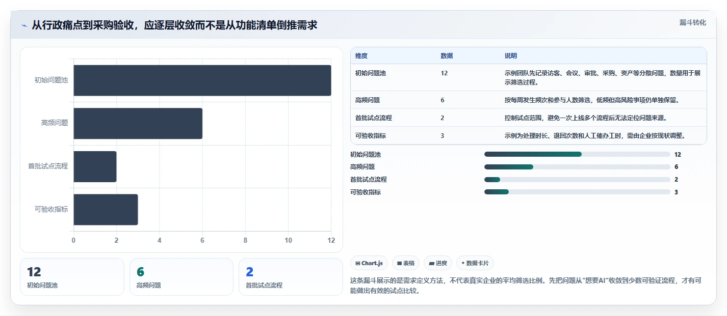Image resolution: width=727 pixels, height=316 pixels.
Task: Click the 初始问题池 label left of the progress bar
Action: pyautogui.click(x=366, y=154)
